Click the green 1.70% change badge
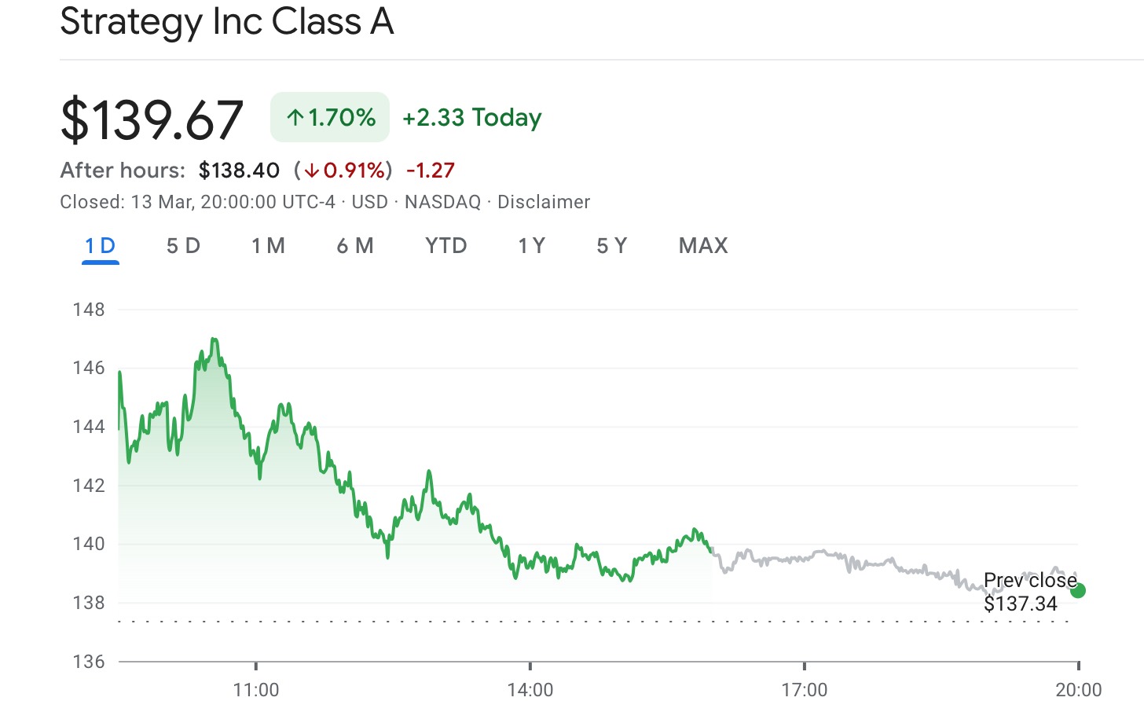 pyautogui.click(x=330, y=118)
